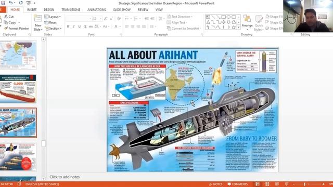Select the 6,000 ship slide thumbnail

[18, 89]
